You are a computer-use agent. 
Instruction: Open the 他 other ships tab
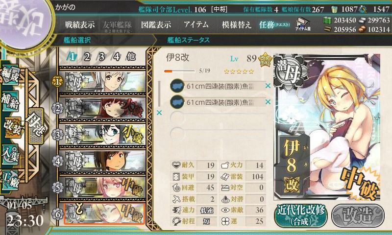tap(131, 57)
